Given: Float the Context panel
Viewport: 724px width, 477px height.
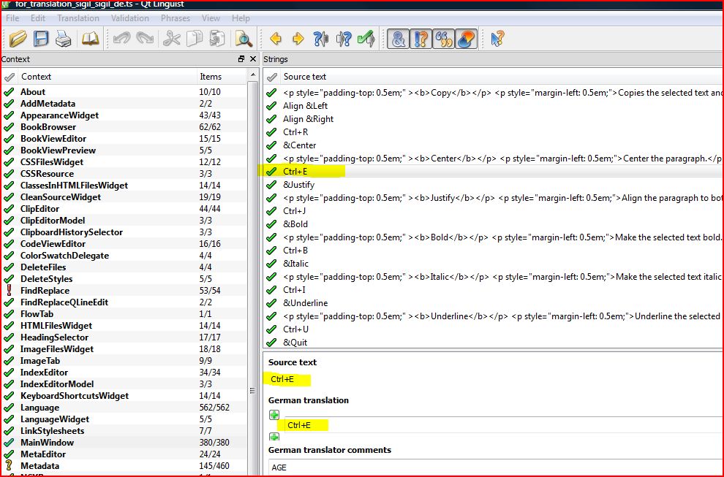Looking at the screenshot, I should coord(241,59).
